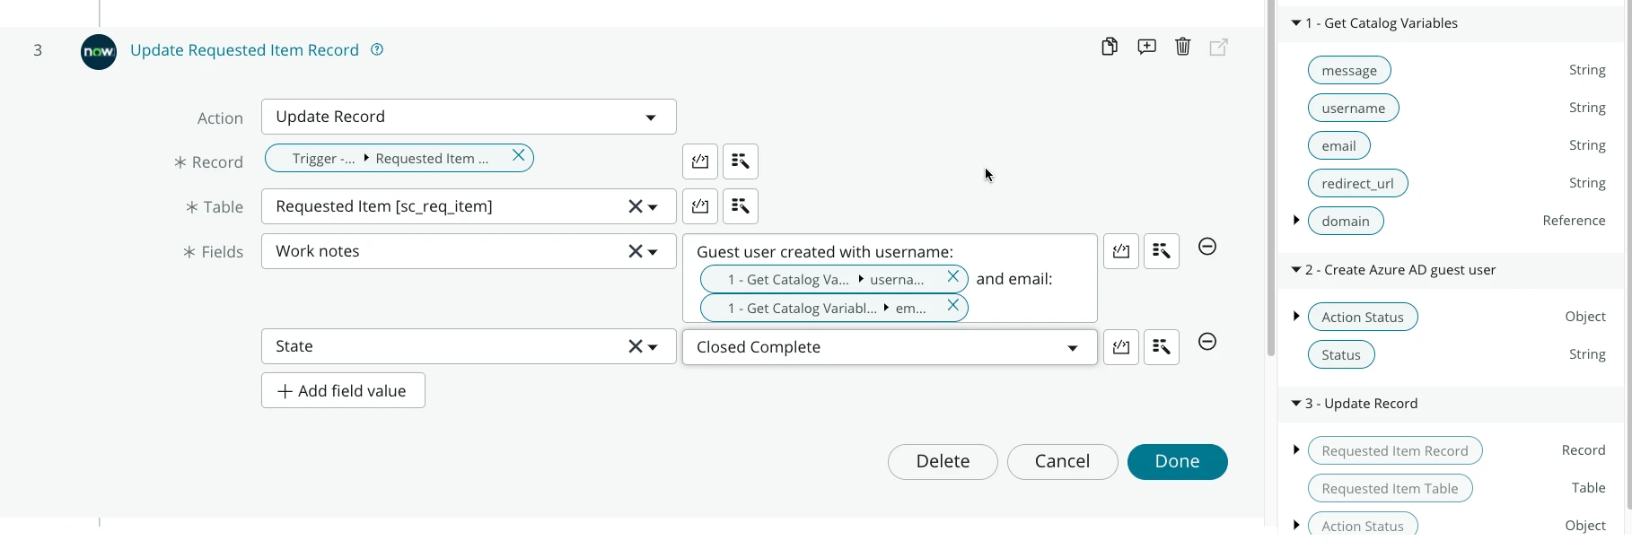Remove the Trigger Requested Item record pill
Viewport: 1632px width, 549px height.
coord(518,155)
